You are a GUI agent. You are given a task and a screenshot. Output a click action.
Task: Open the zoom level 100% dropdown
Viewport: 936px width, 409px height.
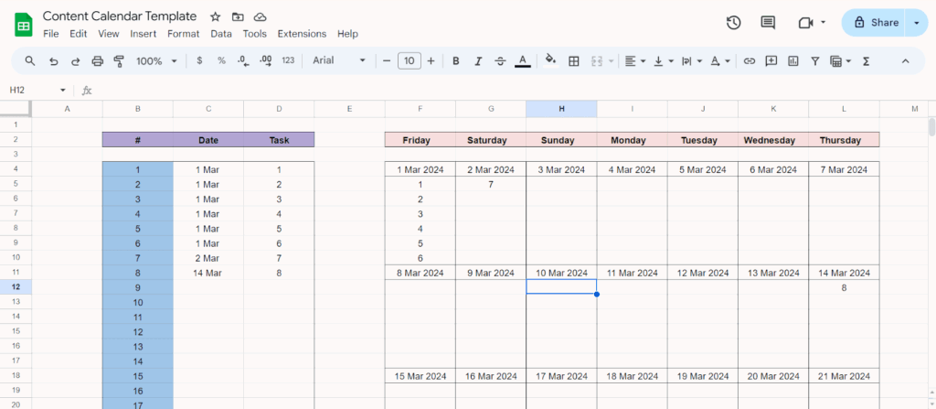pos(157,61)
